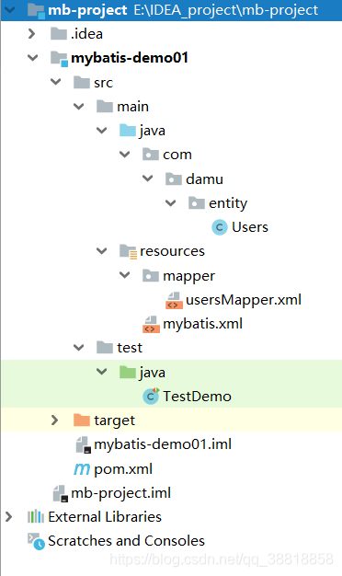Select the mybatis.xml file name
Screen dimensions: 342x576
pyautogui.click(x=202, y=325)
